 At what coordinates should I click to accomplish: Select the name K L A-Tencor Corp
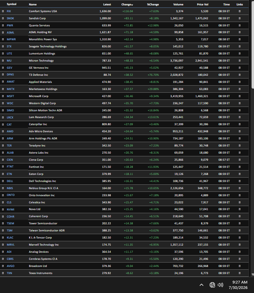tap(40, 238)
